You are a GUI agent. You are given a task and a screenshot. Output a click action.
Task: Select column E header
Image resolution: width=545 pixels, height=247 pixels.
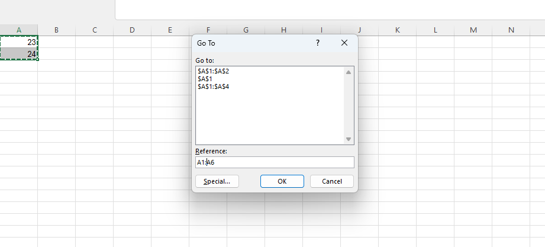tap(170, 30)
